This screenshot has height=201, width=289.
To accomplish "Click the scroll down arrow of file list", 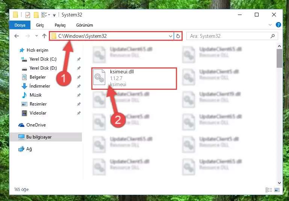I will coord(279,183).
